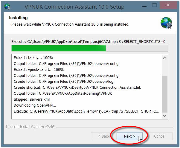Select the 'Downloading OpenVPN...' log line
This screenshot has width=180, height=148.
coord(35,105)
